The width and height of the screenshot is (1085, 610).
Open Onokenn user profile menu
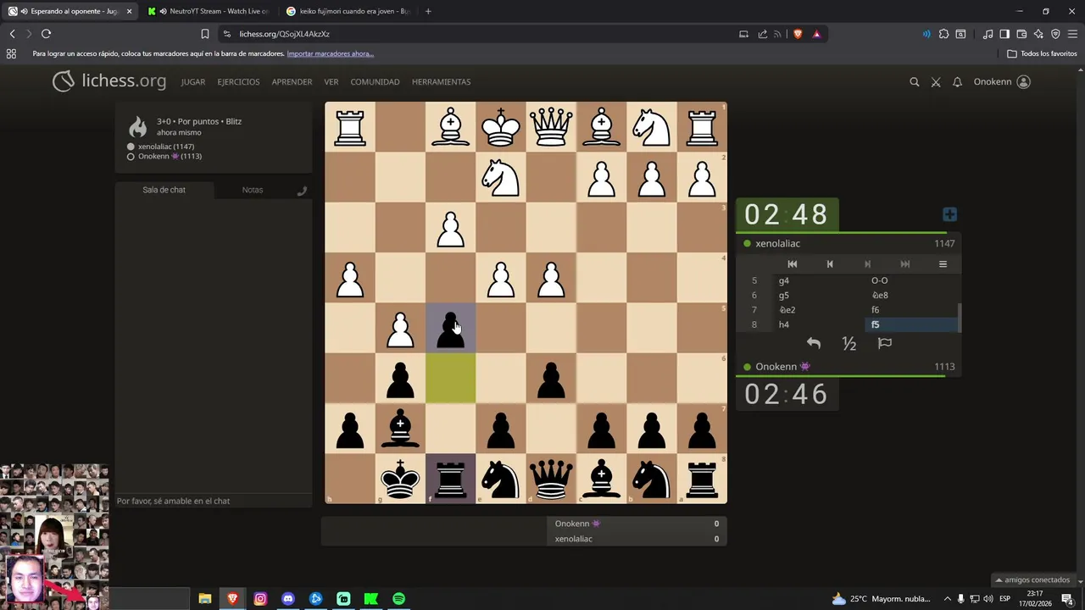tap(1002, 82)
